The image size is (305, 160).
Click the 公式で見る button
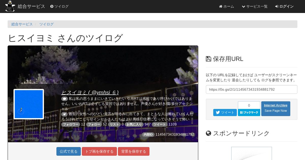[x=69, y=151]
